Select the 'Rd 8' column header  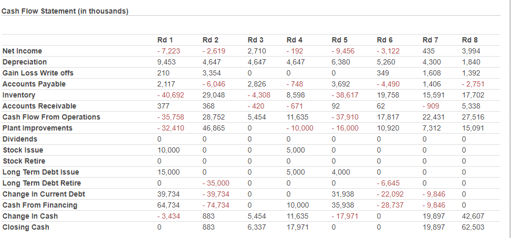[x=470, y=40]
